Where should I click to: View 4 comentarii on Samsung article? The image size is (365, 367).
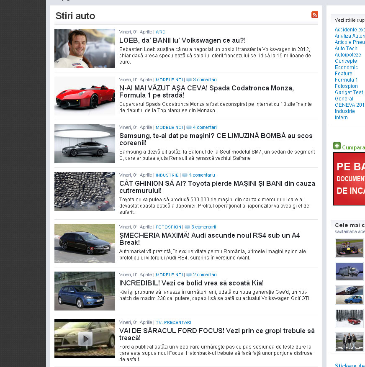(206, 128)
